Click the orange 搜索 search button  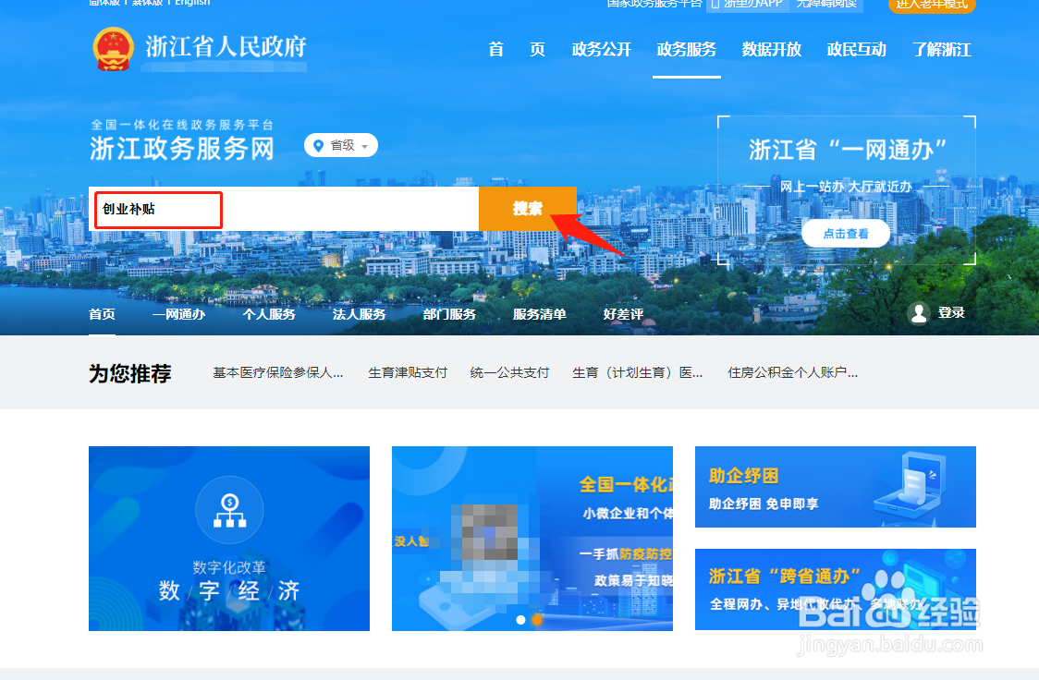[528, 208]
